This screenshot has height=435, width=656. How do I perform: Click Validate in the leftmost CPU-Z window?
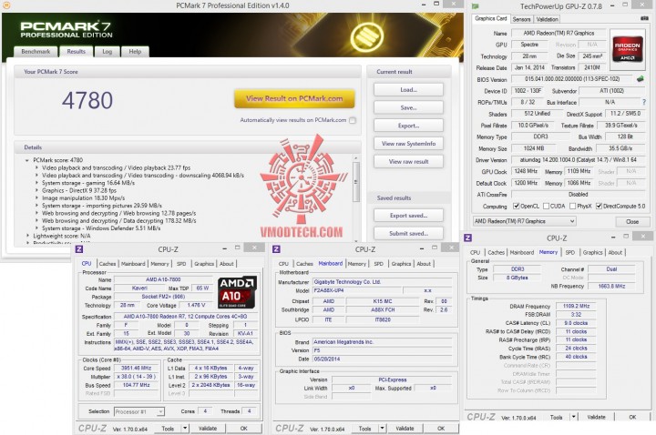pos(208,429)
